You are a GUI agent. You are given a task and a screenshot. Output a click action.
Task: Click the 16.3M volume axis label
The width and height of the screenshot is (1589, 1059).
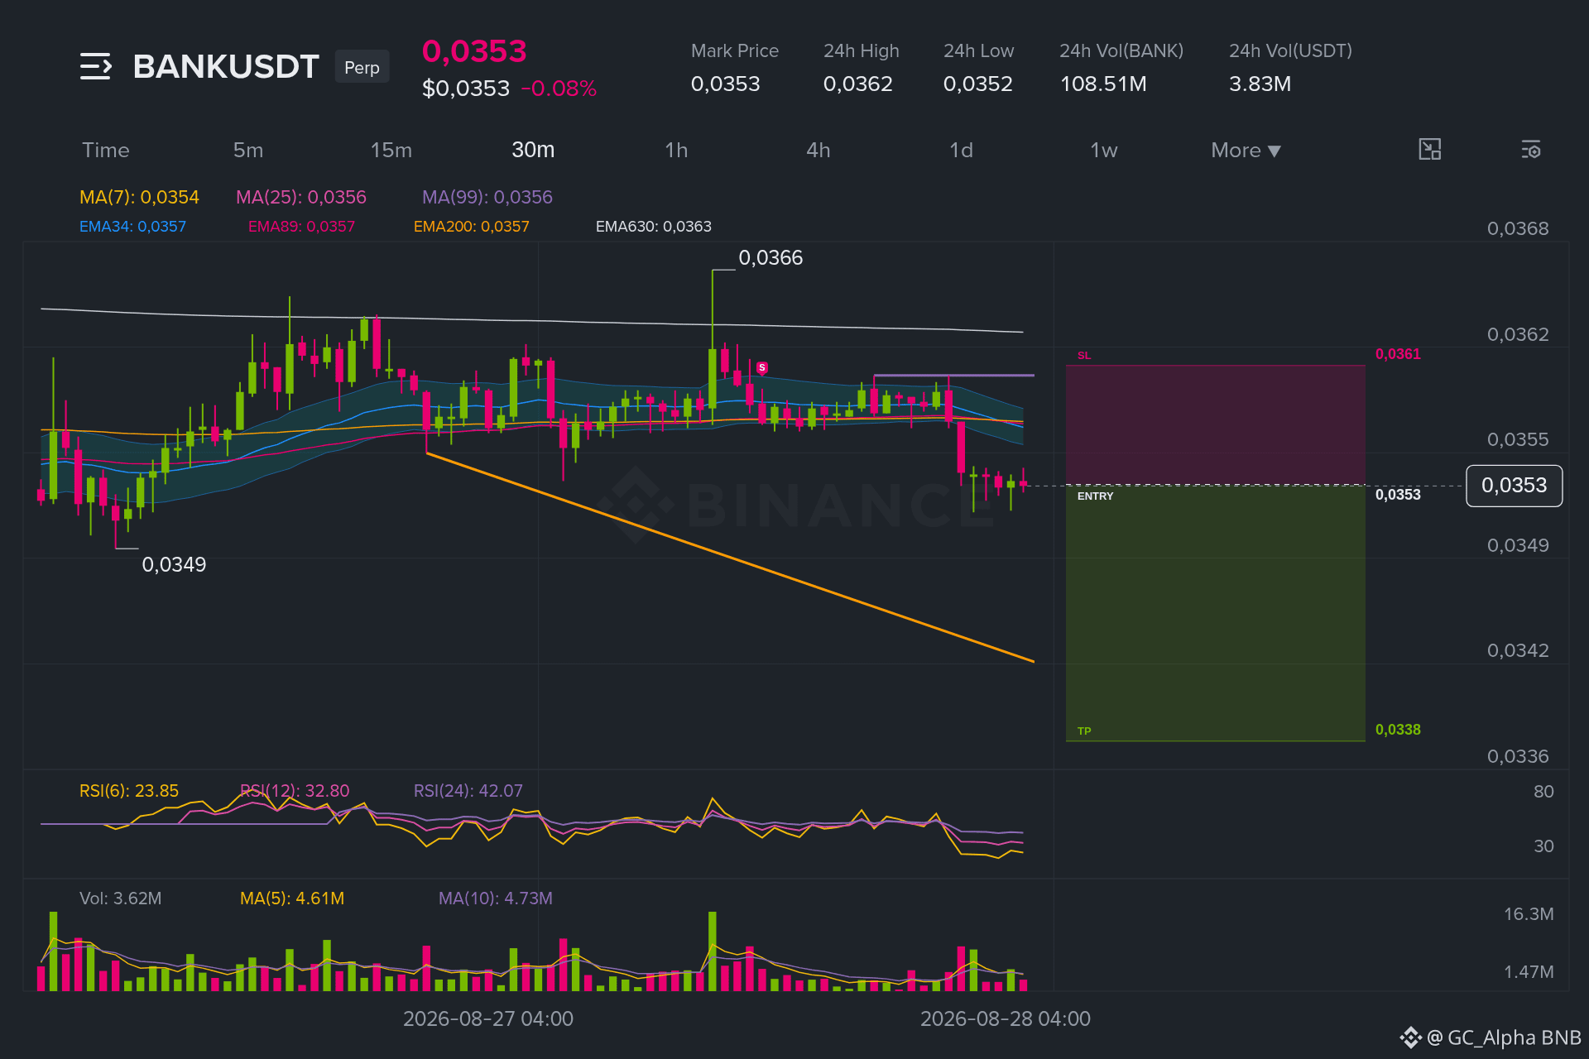pos(1529,914)
